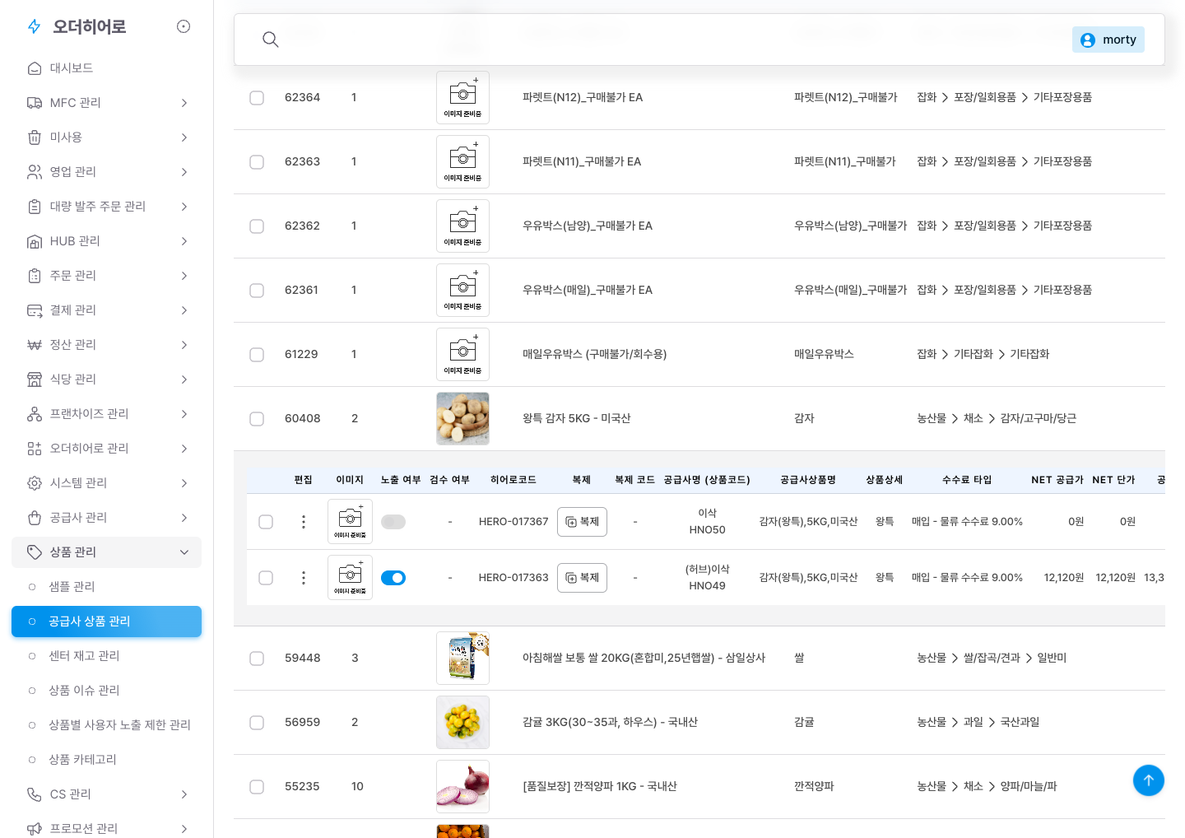Viewport: 1185px width, 838px height.
Task: Click the 식당 관리 store icon
Action: [35, 379]
